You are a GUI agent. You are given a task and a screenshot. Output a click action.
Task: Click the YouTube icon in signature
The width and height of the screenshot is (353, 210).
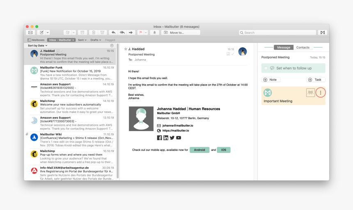tap(179, 138)
